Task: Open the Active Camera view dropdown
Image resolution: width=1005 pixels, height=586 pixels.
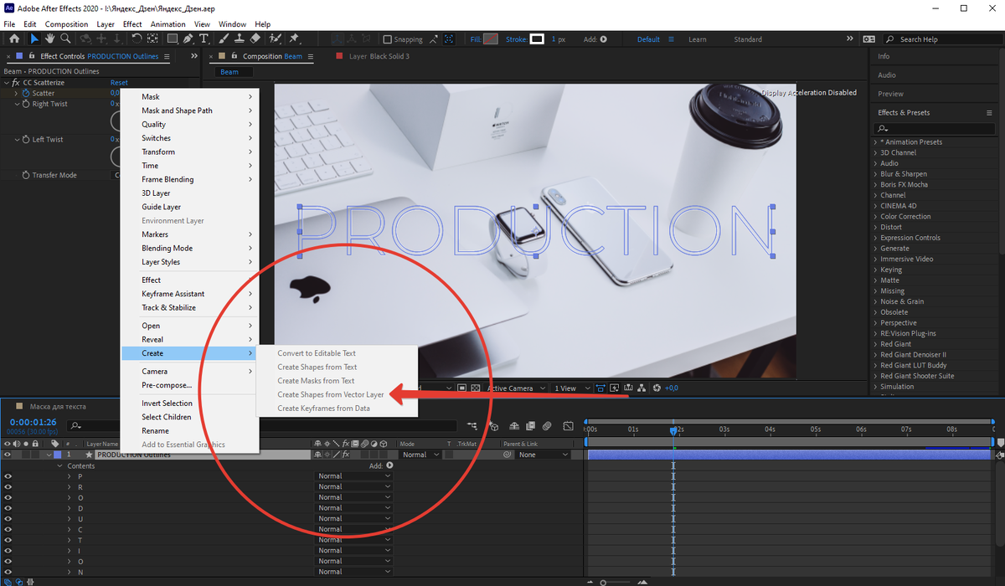Action: point(517,388)
